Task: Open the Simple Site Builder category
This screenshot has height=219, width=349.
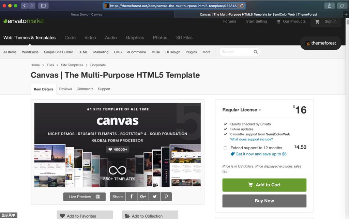Action: click(x=58, y=52)
